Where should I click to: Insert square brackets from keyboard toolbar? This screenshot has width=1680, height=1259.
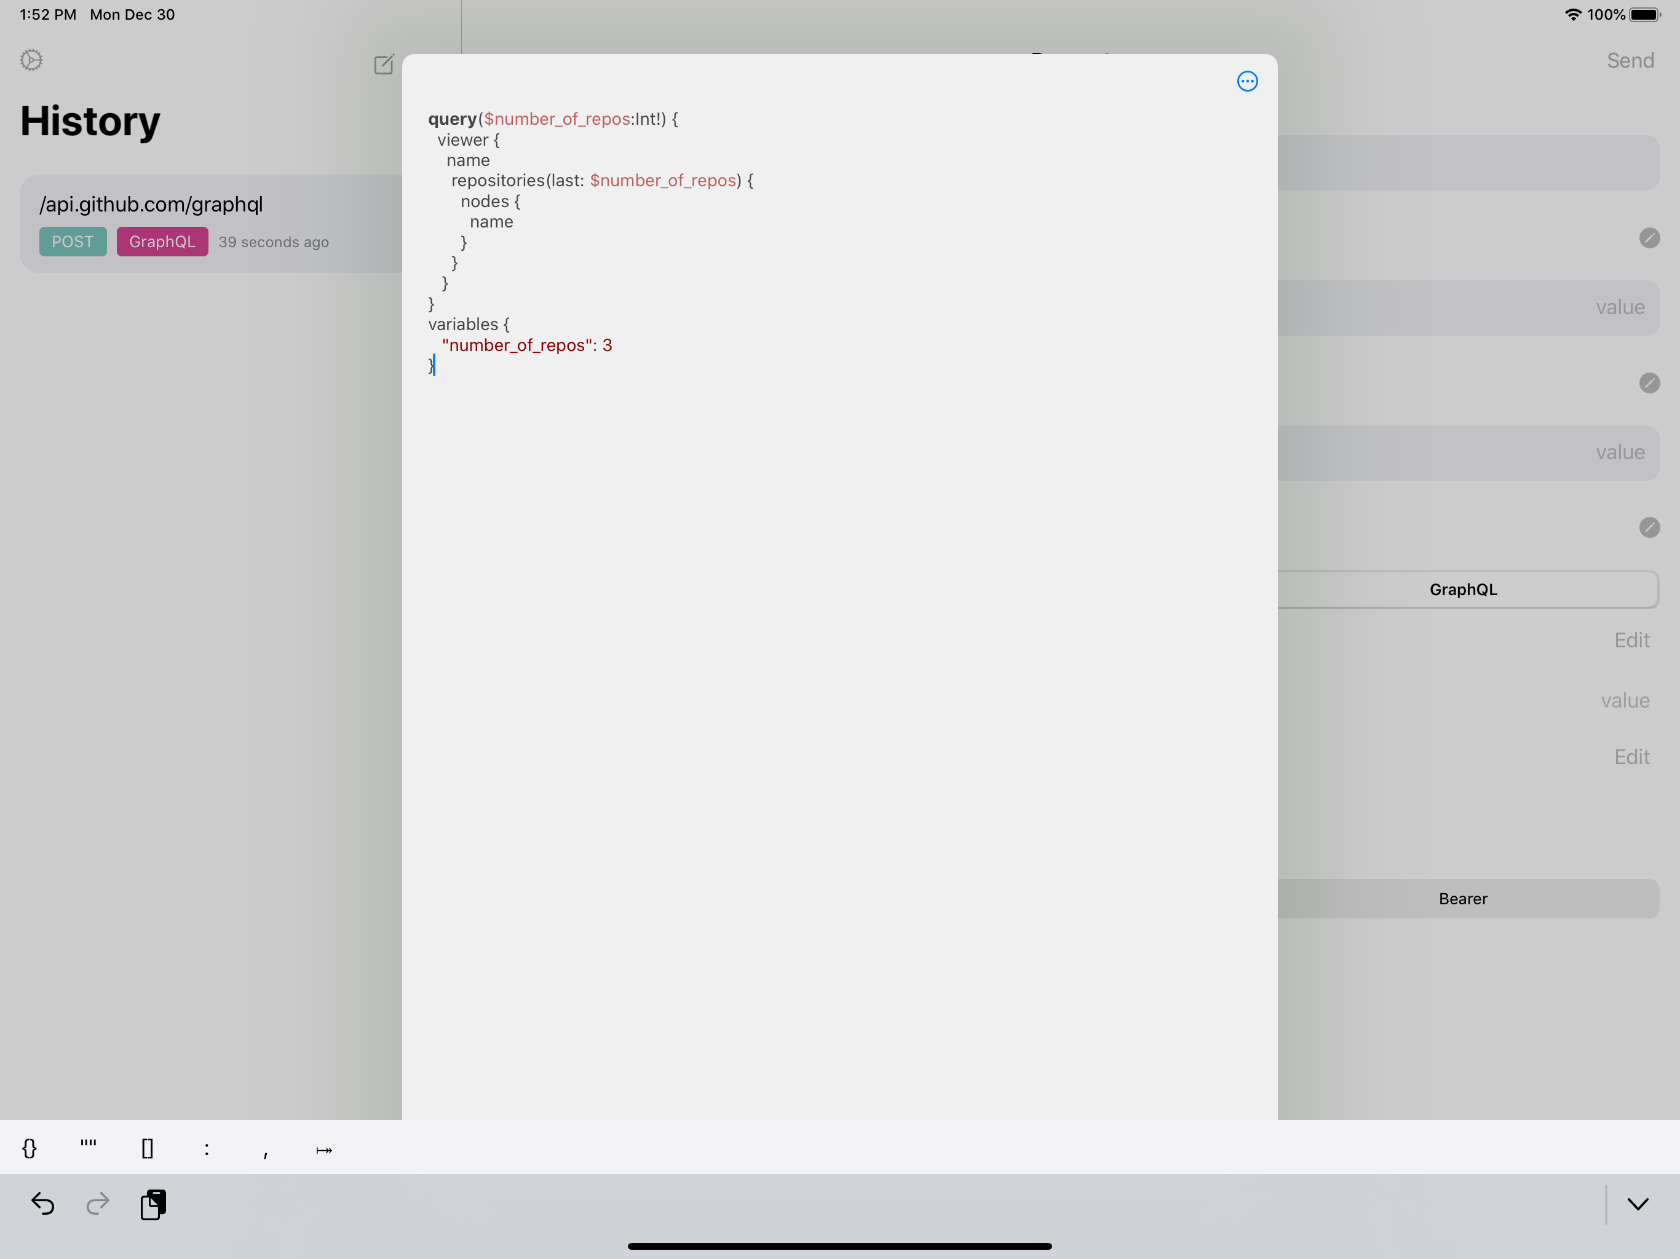(148, 1148)
